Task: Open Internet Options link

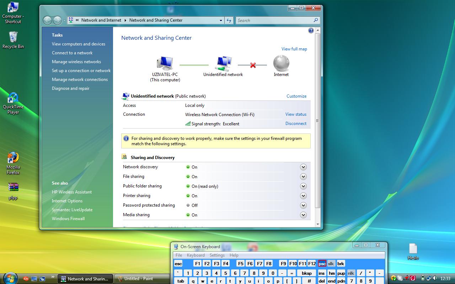Action: [67, 201]
